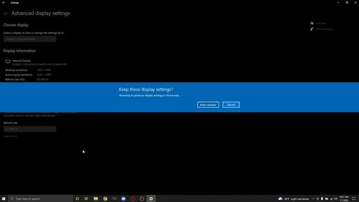Open the Learn more link
This screenshot has height=202, width=359.
pyautogui.click(x=10, y=136)
